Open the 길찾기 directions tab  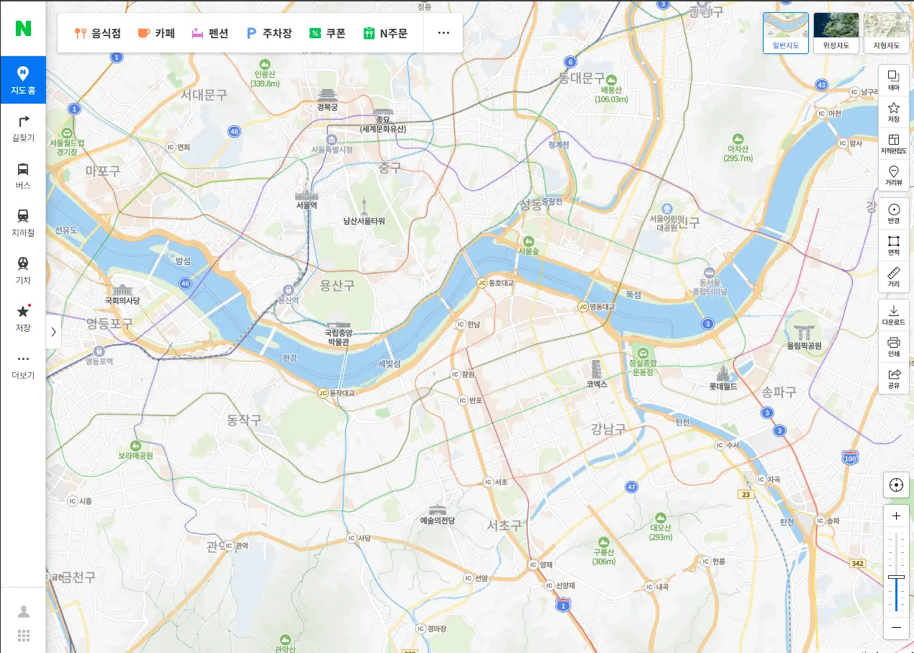(x=23, y=127)
